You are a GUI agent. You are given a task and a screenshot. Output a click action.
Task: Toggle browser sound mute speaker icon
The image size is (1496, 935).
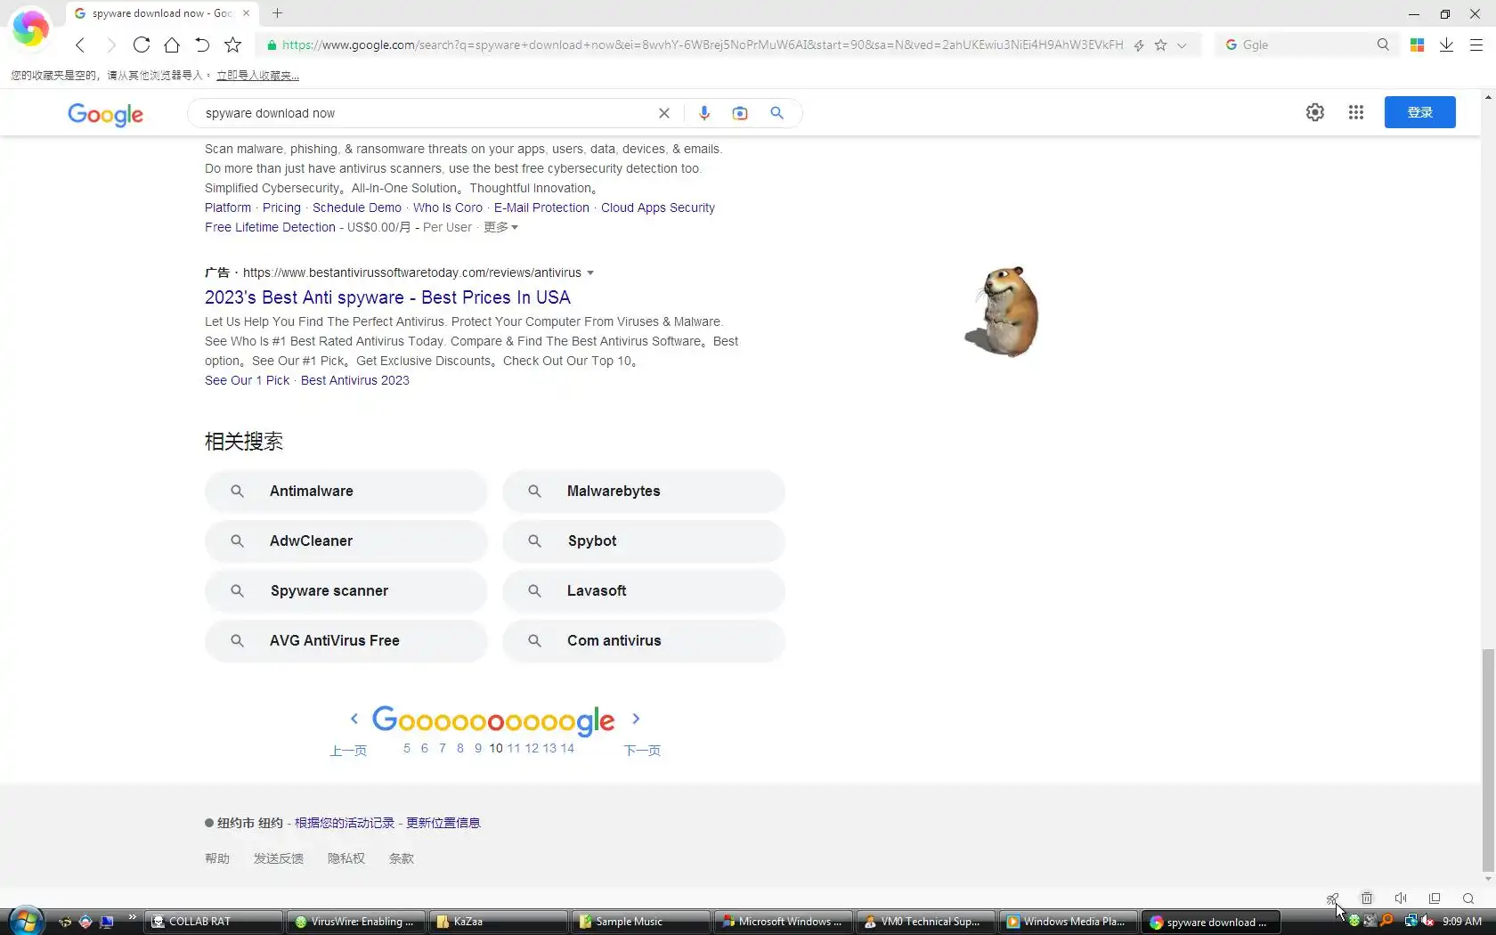pyautogui.click(x=1401, y=898)
